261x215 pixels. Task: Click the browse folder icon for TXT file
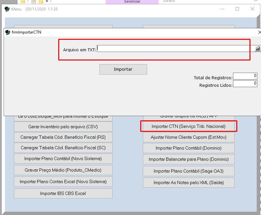point(258,48)
